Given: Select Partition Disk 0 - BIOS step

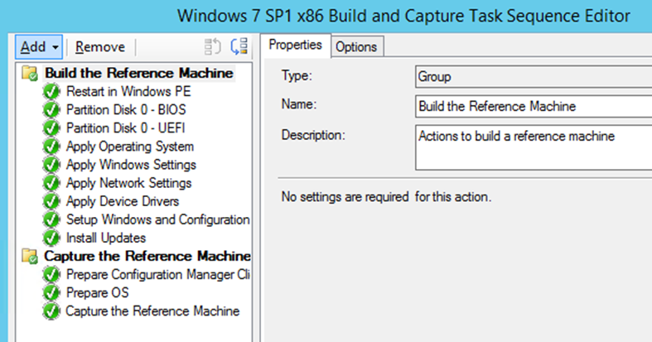Looking at the screenshot, I should (126, 109).
